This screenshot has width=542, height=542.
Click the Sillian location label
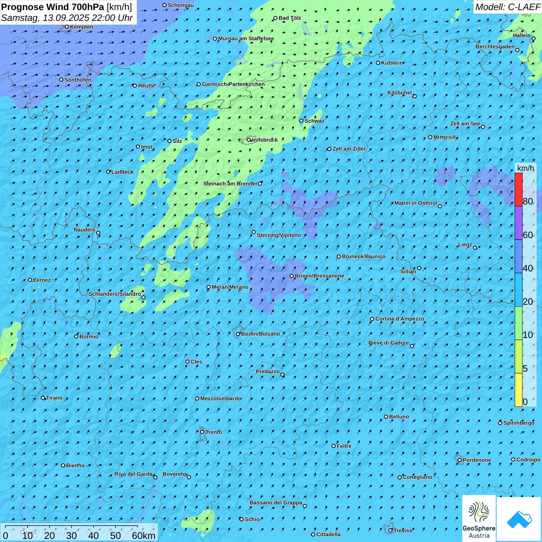[408, 271]
